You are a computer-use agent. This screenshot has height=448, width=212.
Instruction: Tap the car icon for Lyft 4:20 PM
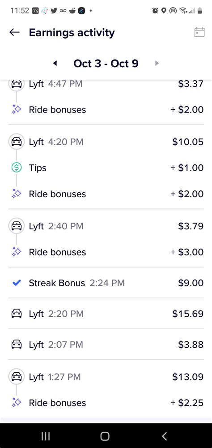point(16,142)
